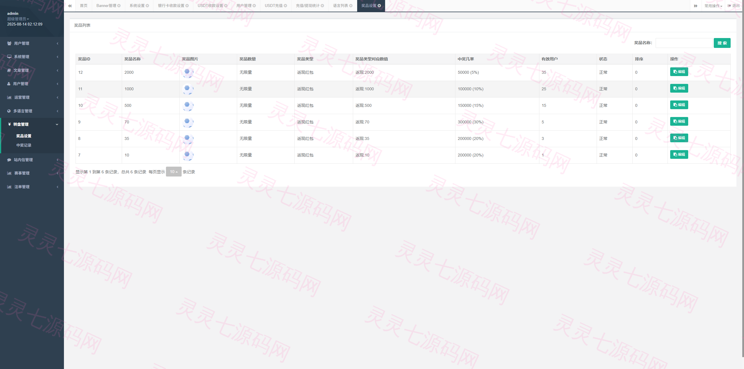Focus the 奖品名称 search input
This screenshot has width=744, height=369.
(684, 43)
